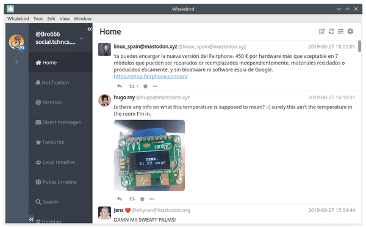Collapse the side menu with top chevrons
The image size is (366, 229).
coord(90,29)
